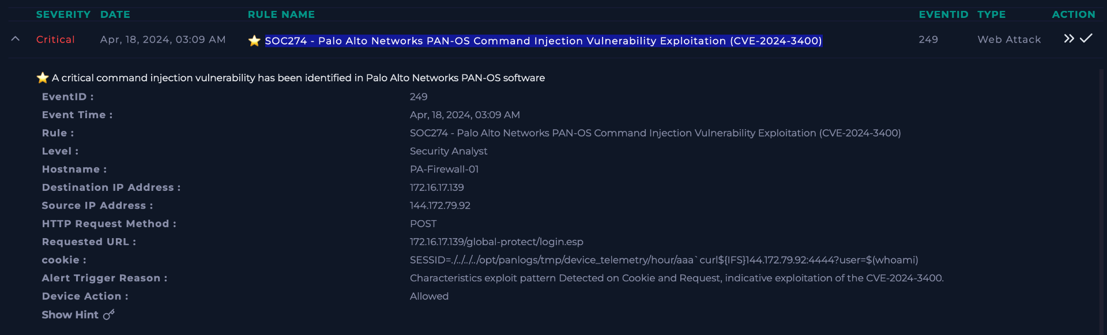Collapse the SOC274 alert row chevron
Screen dimensions: 1107x335
(16, 39)
